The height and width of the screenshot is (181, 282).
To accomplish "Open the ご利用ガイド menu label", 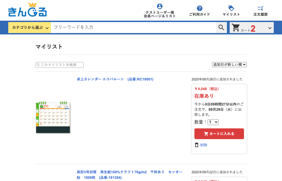I will pyautogui.click(x=200, y=14).
